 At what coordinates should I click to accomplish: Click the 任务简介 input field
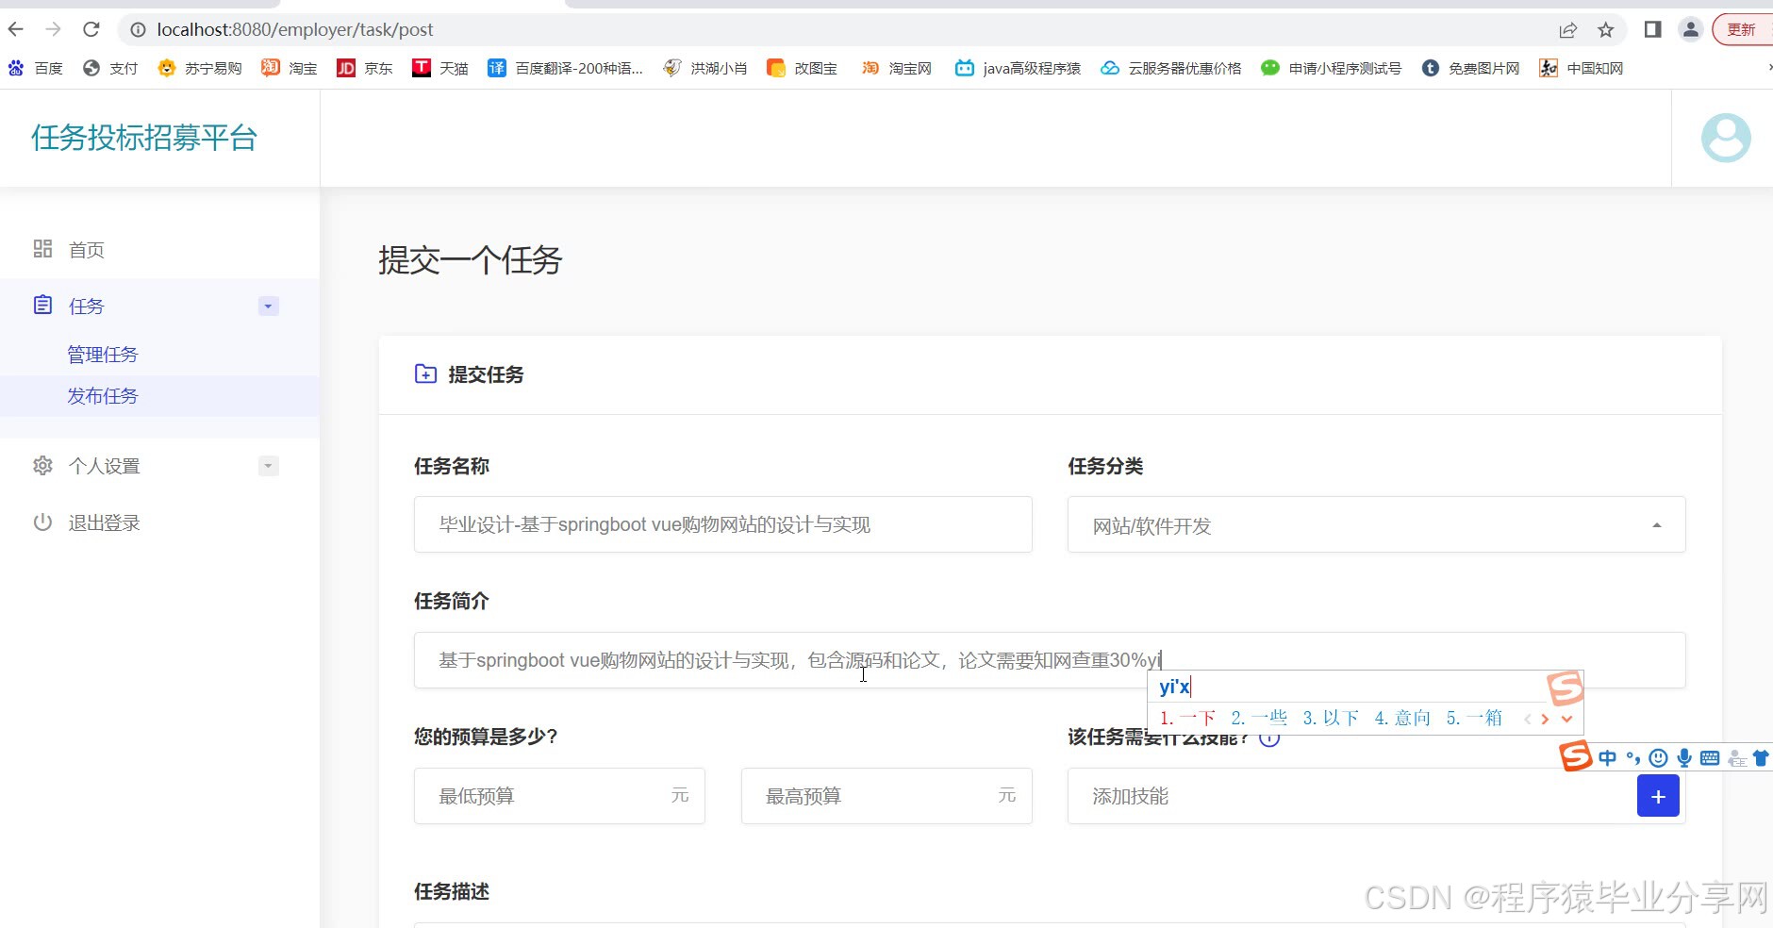pos(1049,660)
